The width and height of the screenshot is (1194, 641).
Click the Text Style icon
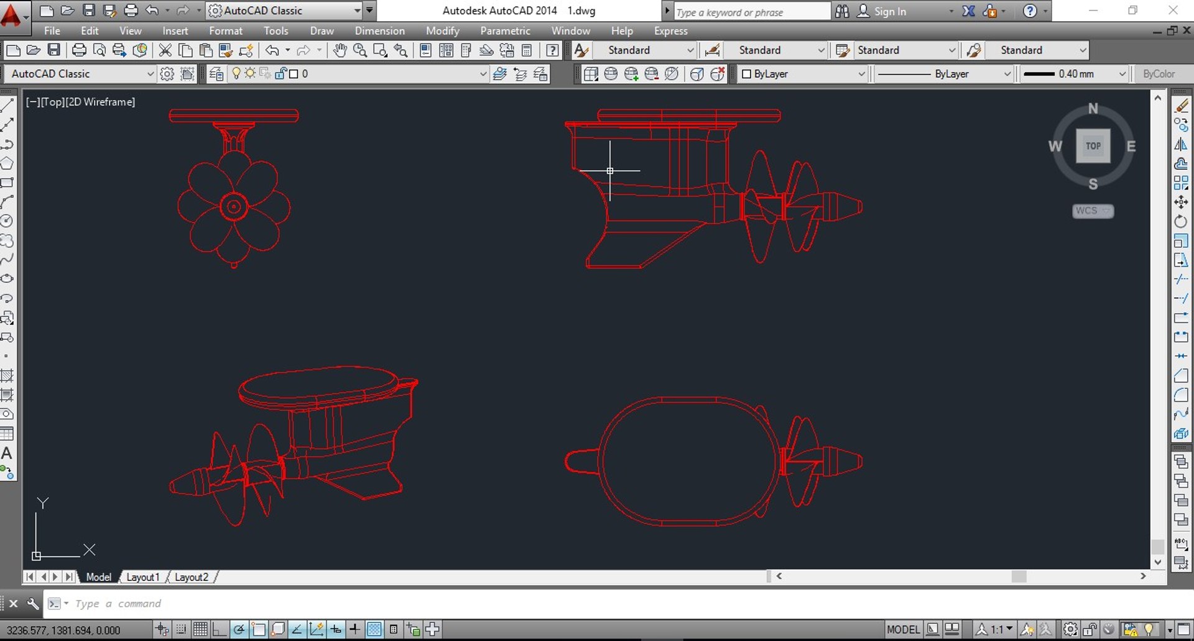(581, 50)
